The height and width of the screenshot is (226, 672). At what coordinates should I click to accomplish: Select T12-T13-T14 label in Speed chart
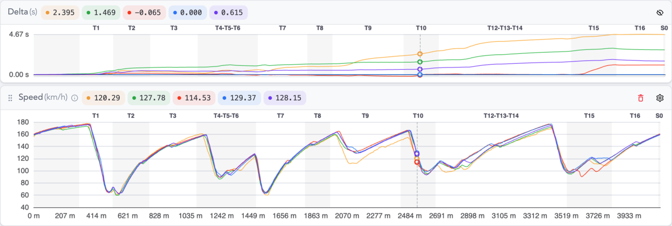click(502, 116)
